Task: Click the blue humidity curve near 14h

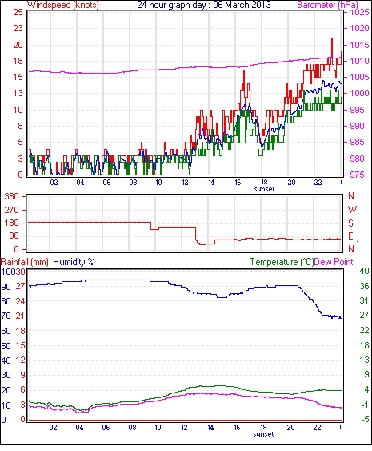Action: (x=211, y=294)
